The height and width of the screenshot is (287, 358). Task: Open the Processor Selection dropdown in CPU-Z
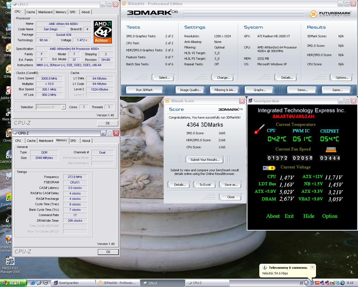click(63, 107)
